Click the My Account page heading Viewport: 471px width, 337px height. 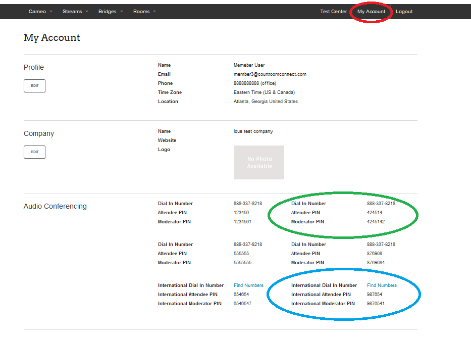click(x=51, y=37)
